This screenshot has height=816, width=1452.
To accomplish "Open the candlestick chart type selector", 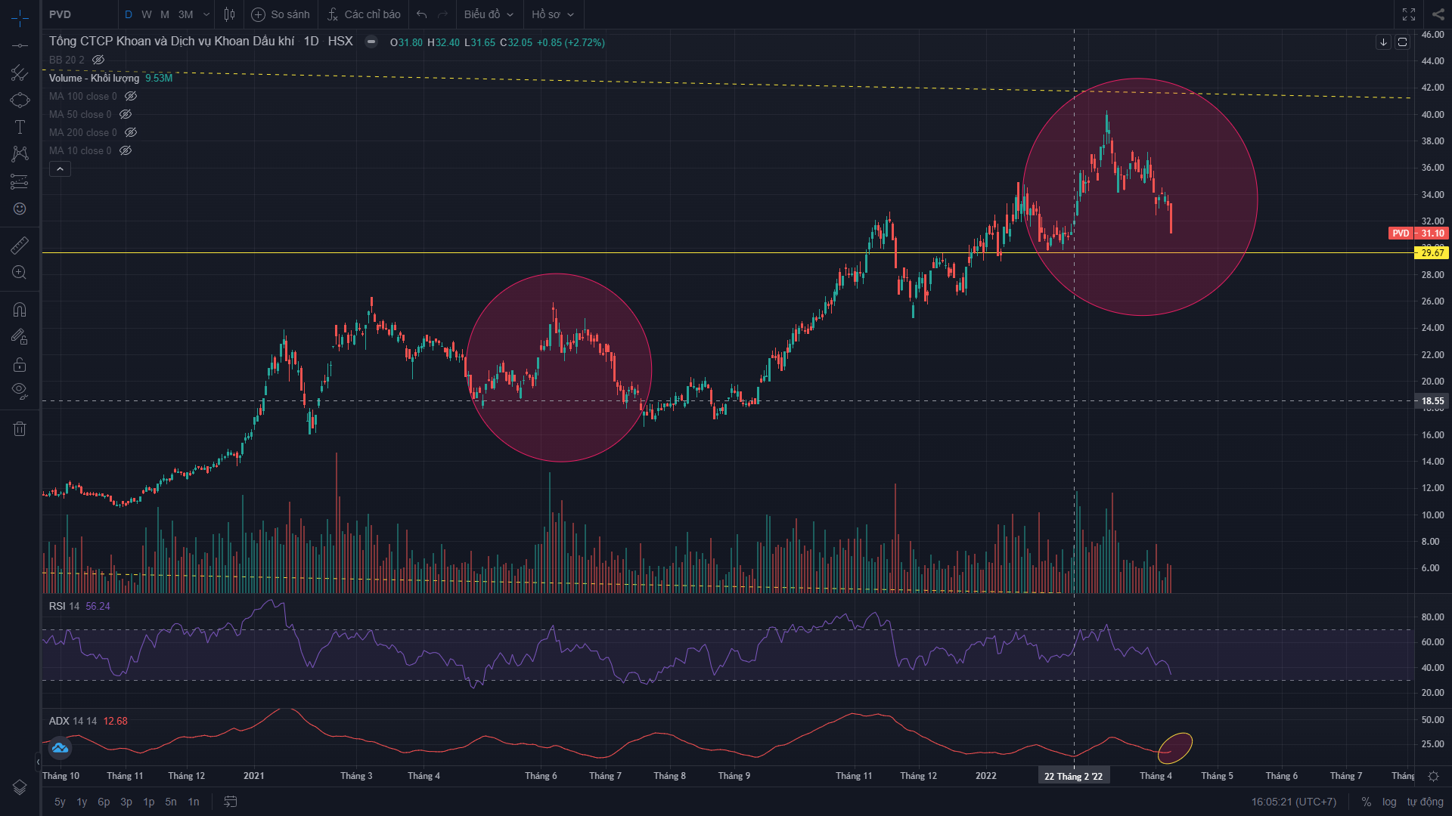I will click(x=230, y=14).
